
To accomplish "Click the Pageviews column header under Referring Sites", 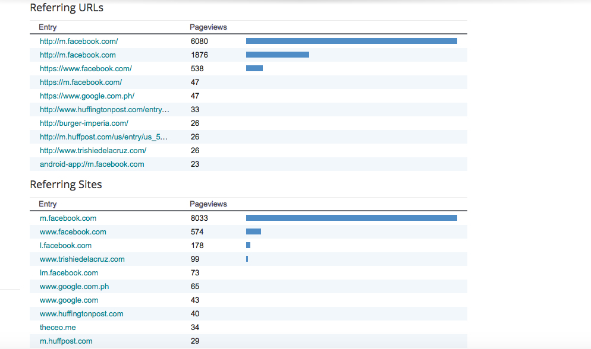I will coord(208,204).
